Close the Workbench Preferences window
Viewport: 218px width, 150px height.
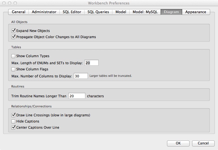tap(4, 3)
